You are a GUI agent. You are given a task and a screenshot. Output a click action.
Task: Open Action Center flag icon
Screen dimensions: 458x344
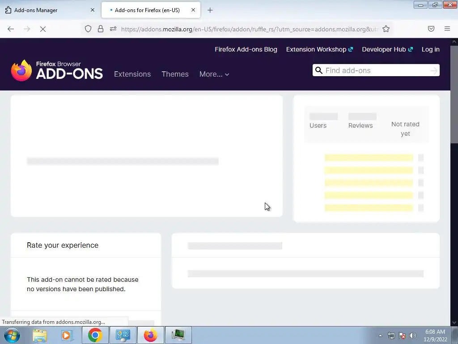point(402,335)
